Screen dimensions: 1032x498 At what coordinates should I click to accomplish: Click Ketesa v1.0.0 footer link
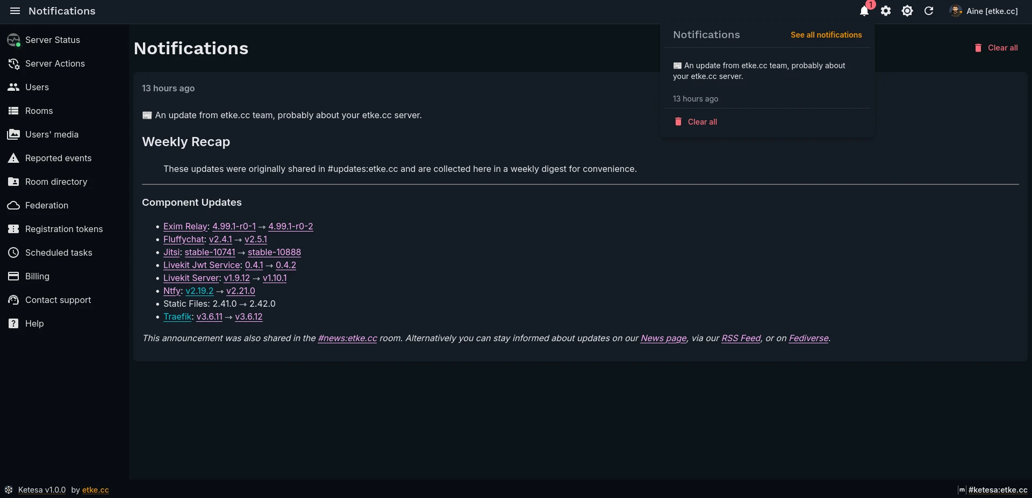click(x=42, y=490)
